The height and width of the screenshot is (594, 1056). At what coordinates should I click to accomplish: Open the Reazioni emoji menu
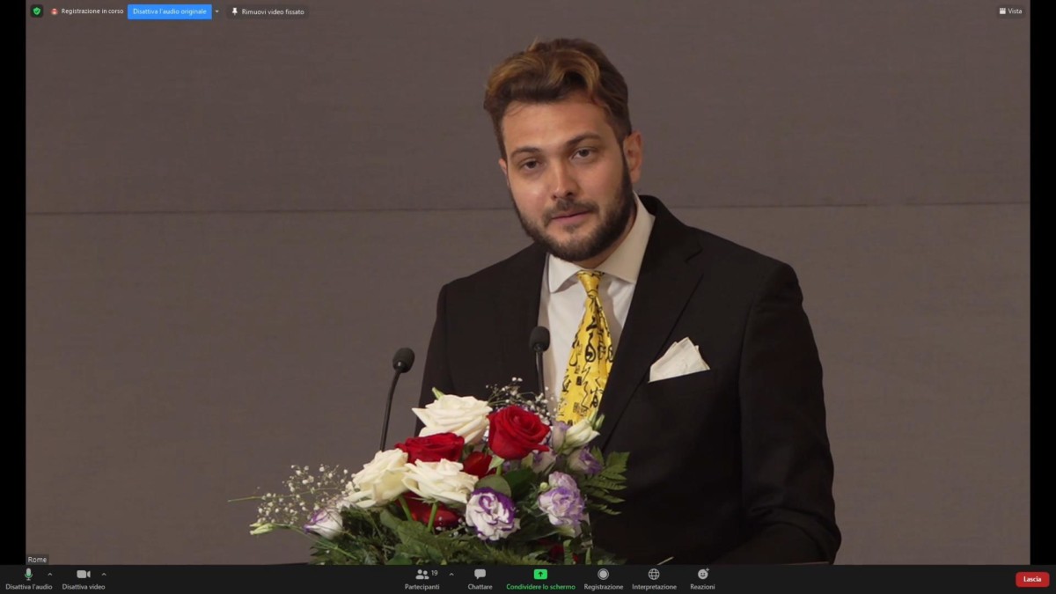click(x=702, y=575)
